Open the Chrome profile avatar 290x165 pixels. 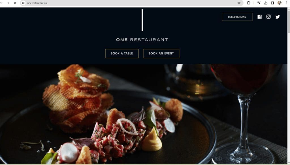click(280, 3)
